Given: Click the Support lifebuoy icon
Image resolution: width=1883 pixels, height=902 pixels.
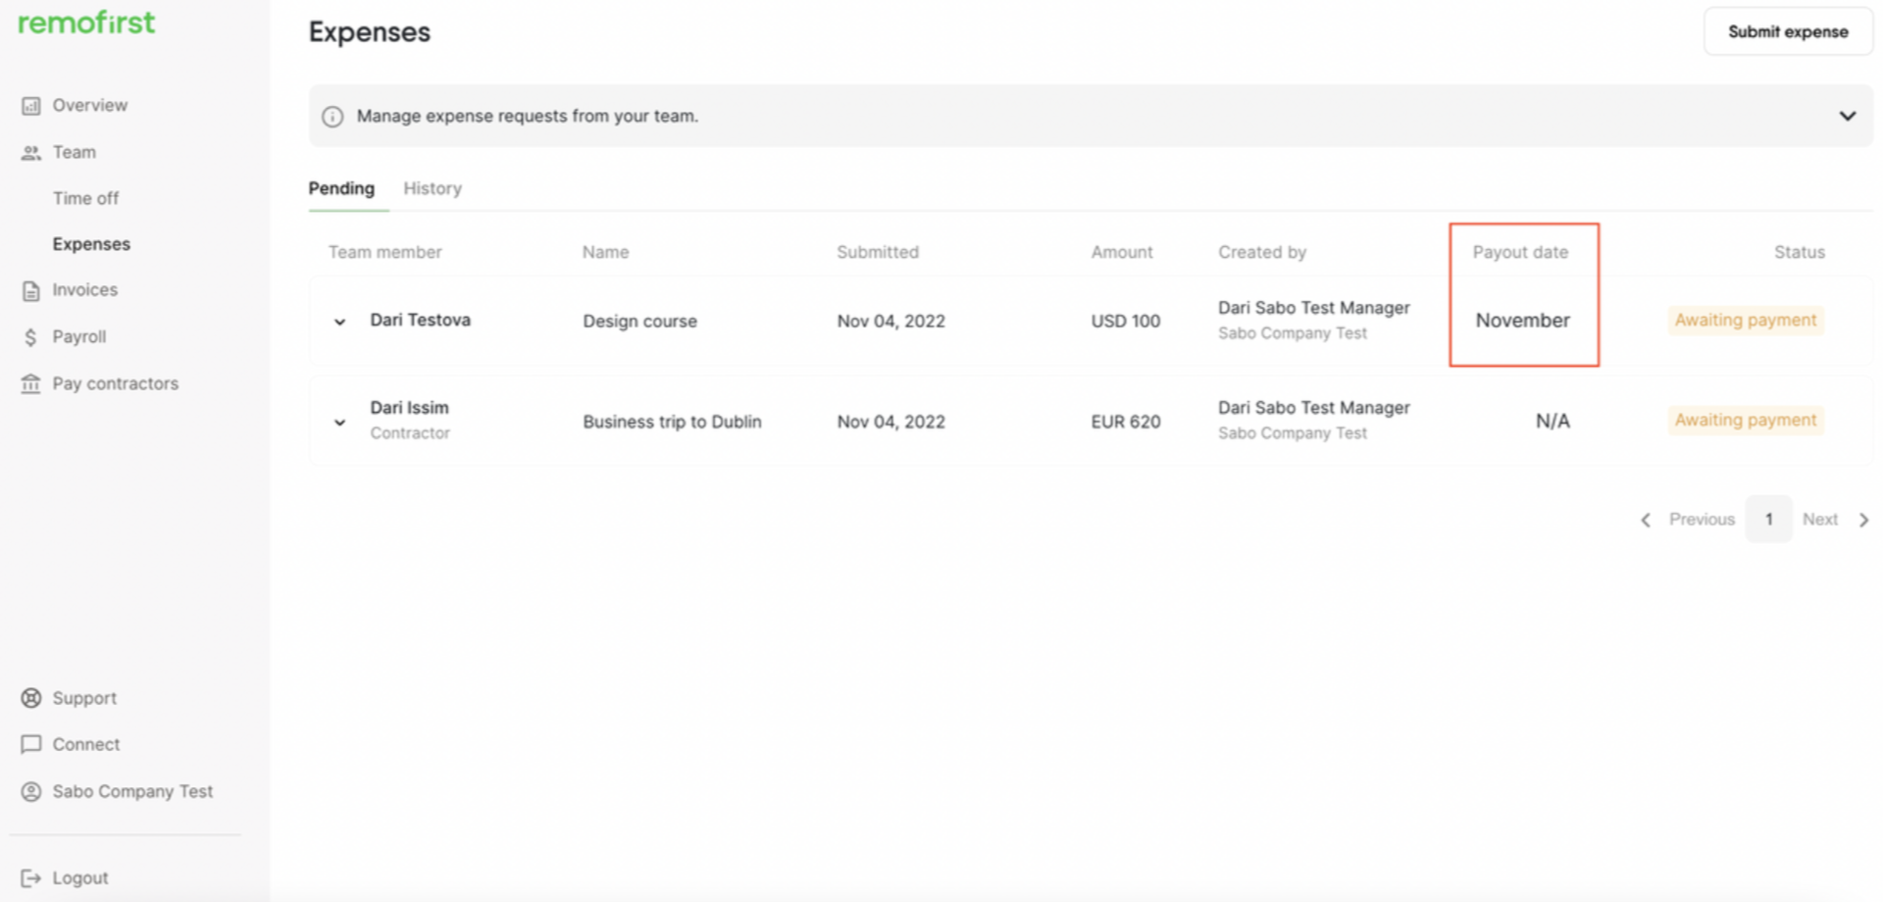Looking at the screenshot, I should click(31, 698).
